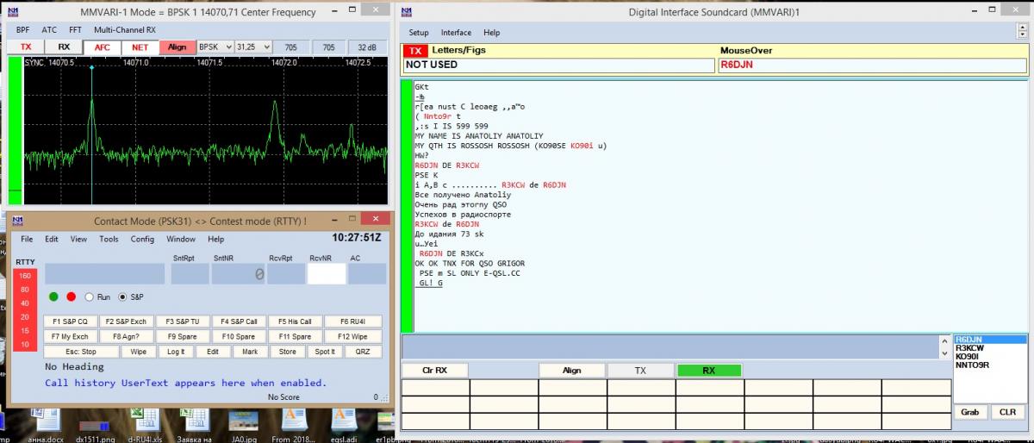Click the Grab button below the callsign list
This screenshot has height=443, width=1034.
tap(970, 412)
